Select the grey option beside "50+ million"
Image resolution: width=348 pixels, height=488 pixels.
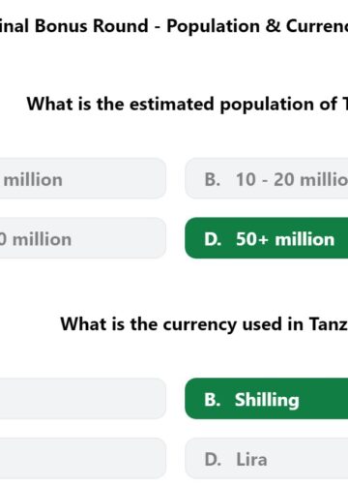pos(83,238)
